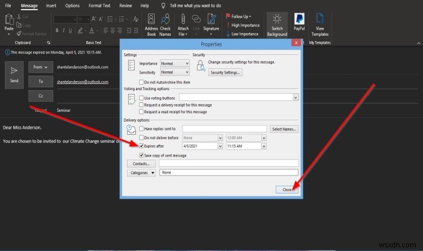Expand the voting buttons dropdown
Viewport: 423px width, 251px height.
pos(295,97)
